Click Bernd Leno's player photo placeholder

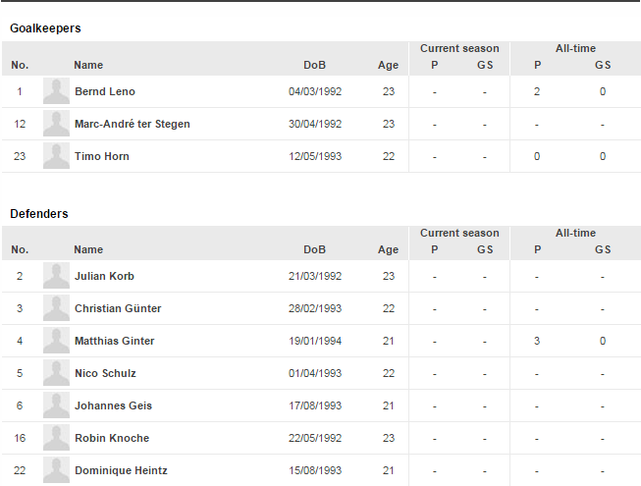point(56,91)
